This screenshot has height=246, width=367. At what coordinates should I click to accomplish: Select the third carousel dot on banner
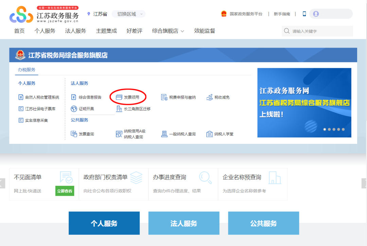click(x=334, y=129)
